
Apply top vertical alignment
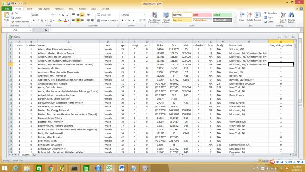[x=73, y=15]
